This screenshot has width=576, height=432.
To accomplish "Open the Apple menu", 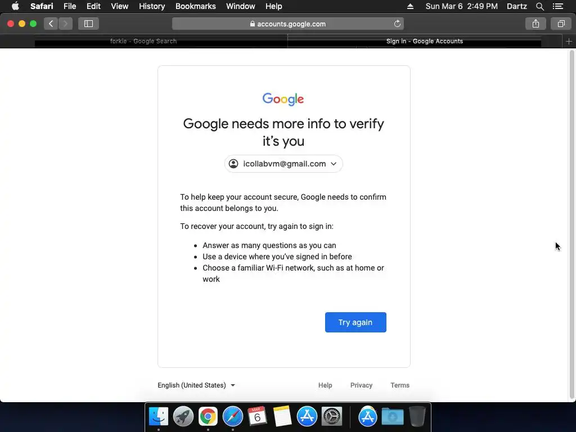I will (15, 6).
